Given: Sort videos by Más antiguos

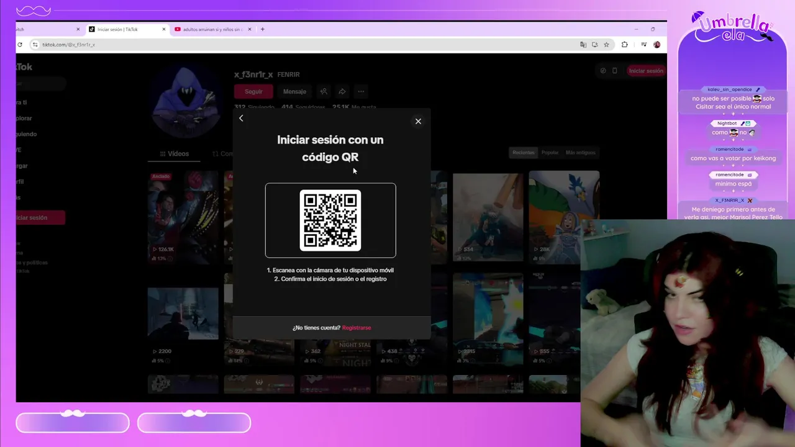Looking at the screenshot, I should tap(580, 153).
